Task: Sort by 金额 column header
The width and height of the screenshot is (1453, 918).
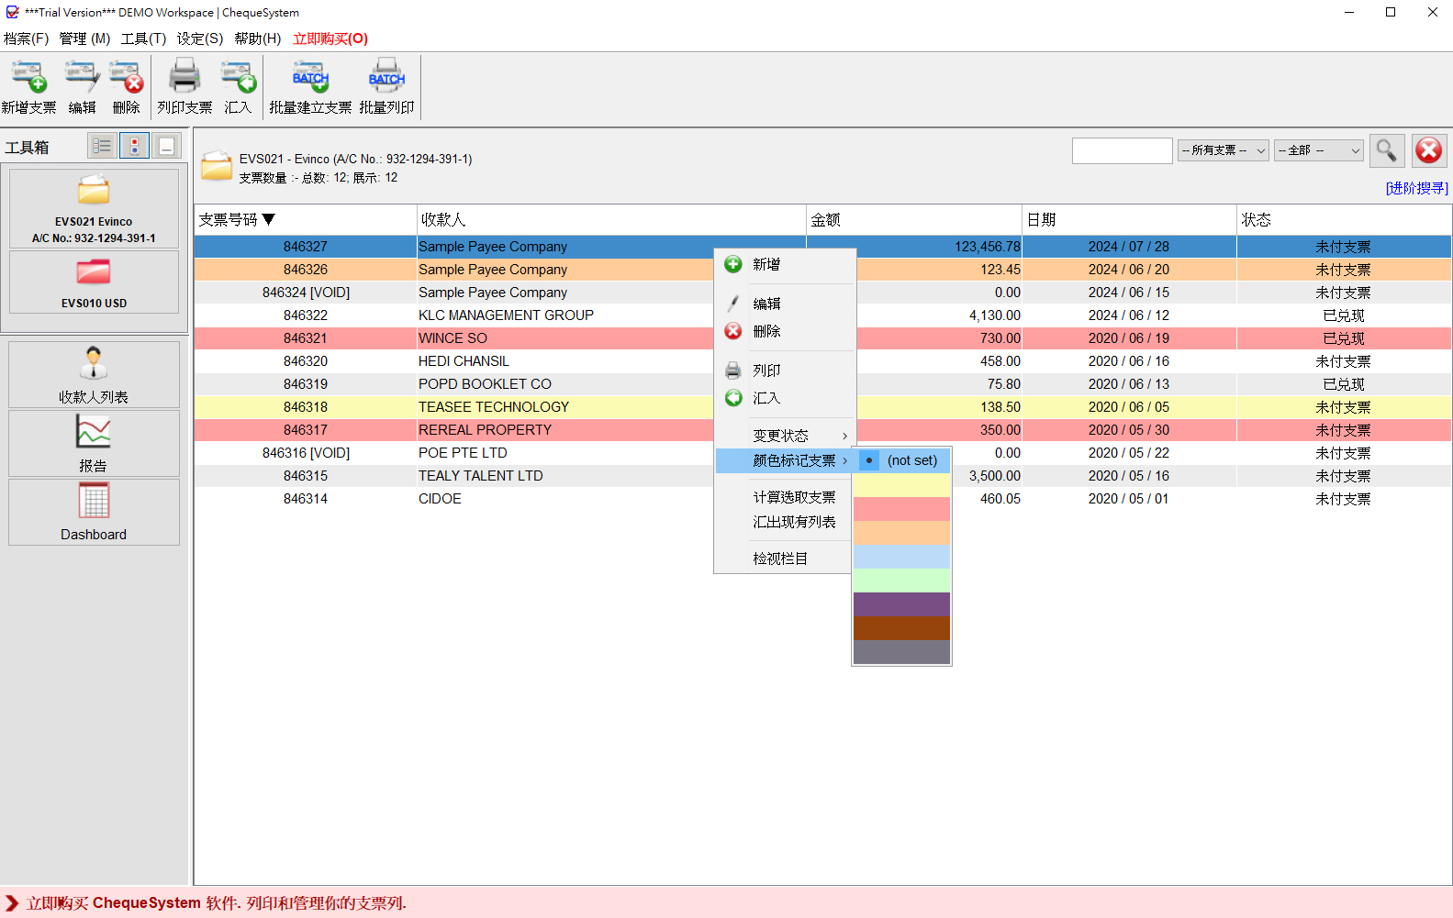Action: (x=914, y=220)
